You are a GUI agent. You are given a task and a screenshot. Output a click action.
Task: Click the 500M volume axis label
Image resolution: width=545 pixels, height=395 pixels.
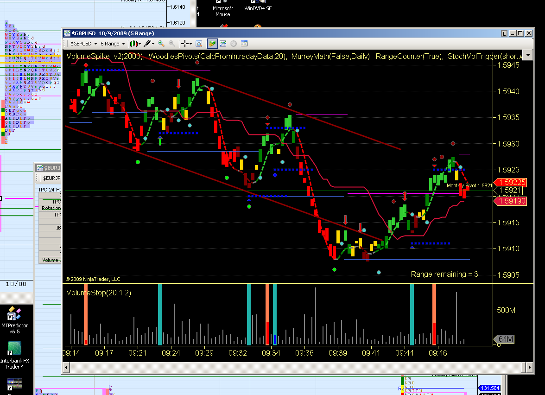click(506, 310)
